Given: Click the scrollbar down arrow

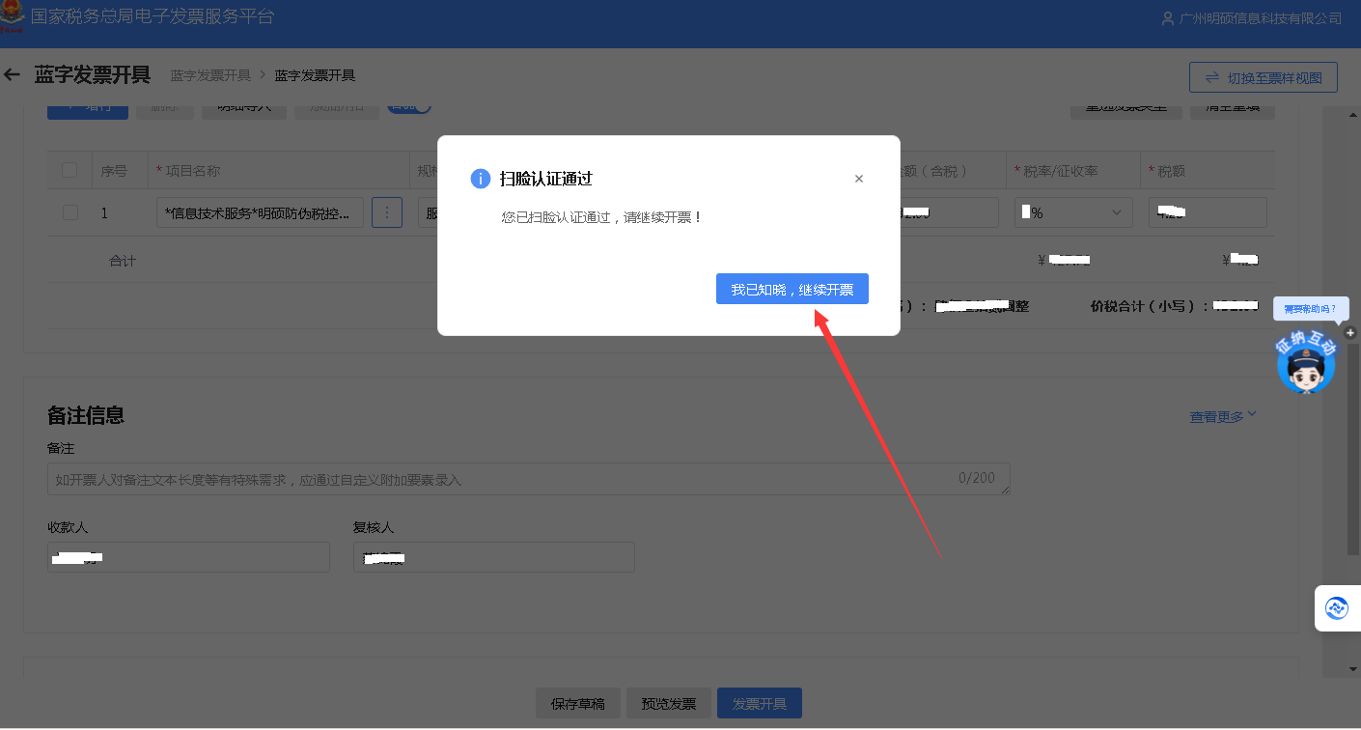Looking at the screenshot, I should click(1353, 669).
